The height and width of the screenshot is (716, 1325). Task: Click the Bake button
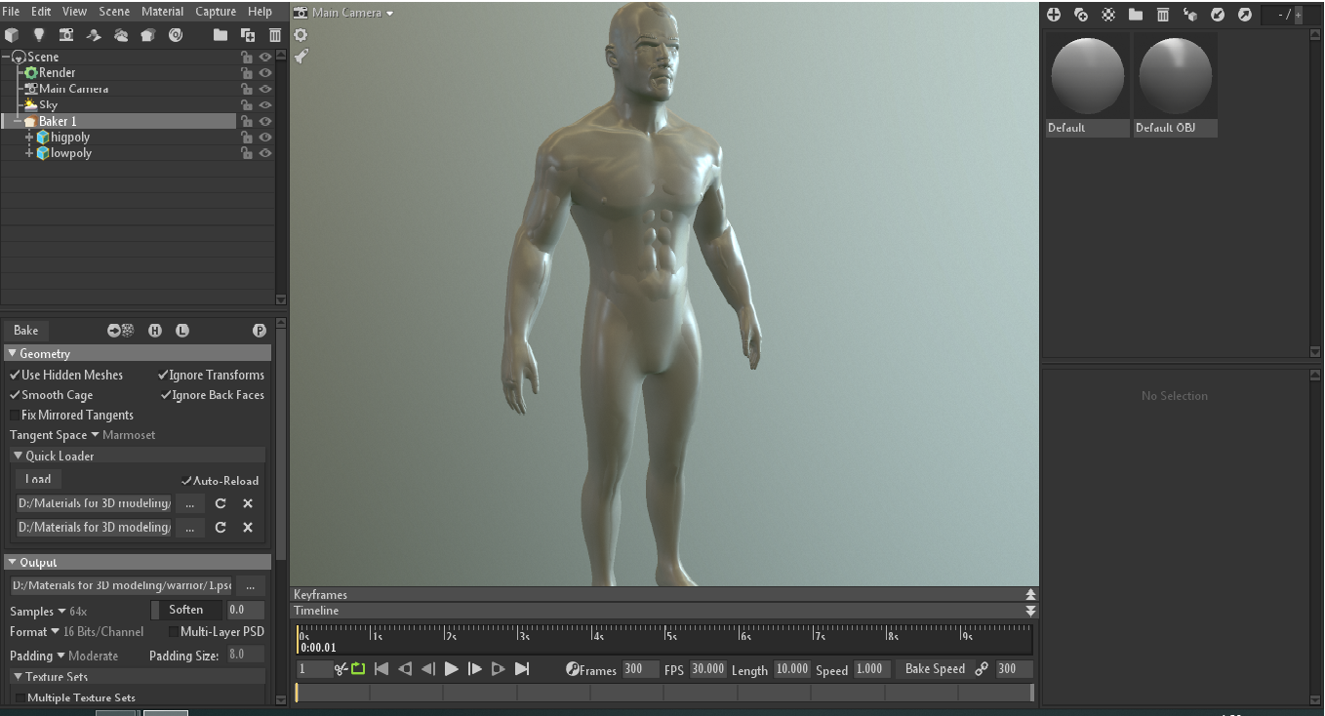(26, 331)
